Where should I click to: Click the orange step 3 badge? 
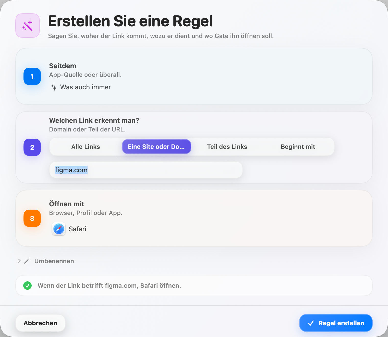pos(32,218)
